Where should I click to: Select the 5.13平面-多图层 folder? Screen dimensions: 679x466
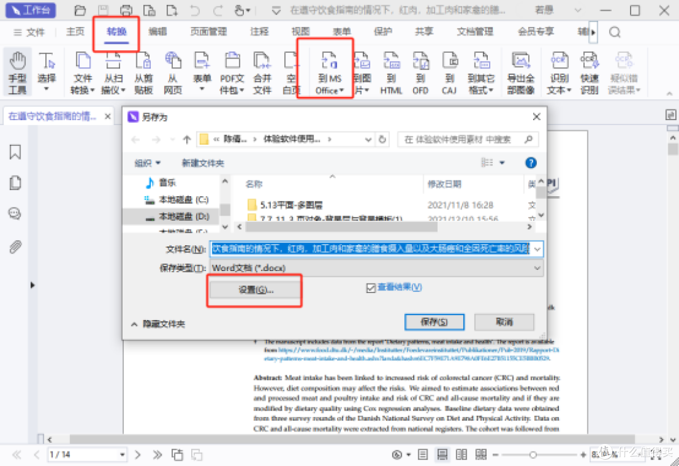click(x=285, y=205)
